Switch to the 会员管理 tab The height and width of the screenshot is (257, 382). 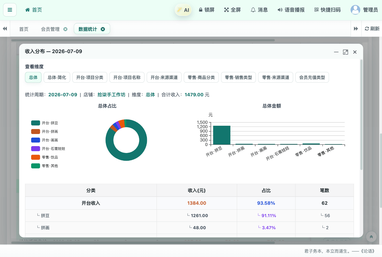(50, 29)
